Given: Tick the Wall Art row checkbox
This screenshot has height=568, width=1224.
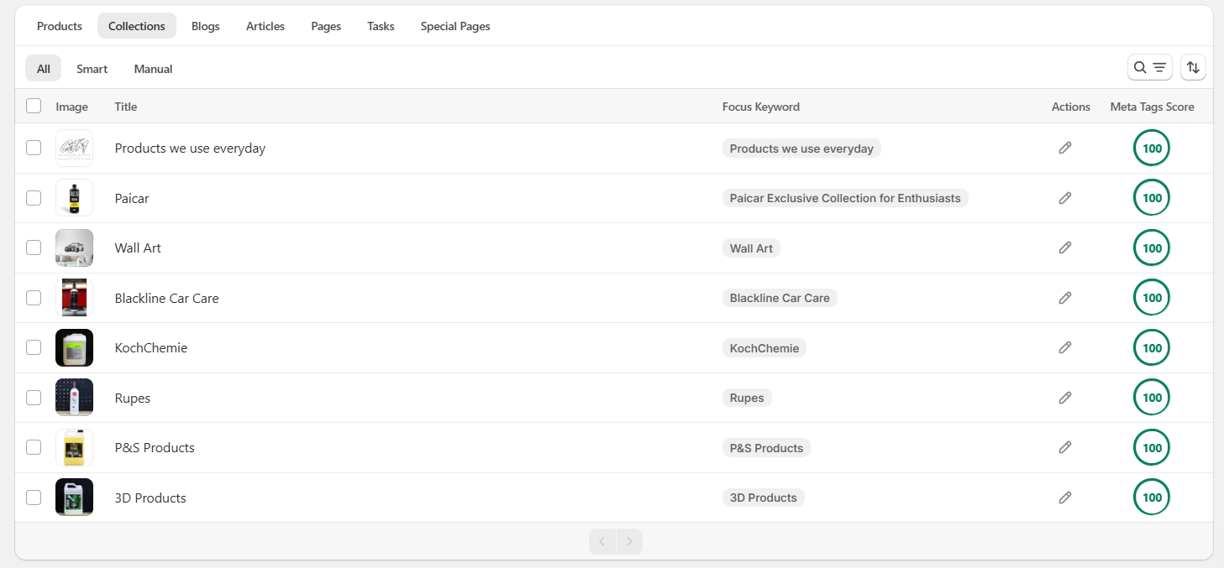Looking at the screenshot, I should [x=34, y=248].
